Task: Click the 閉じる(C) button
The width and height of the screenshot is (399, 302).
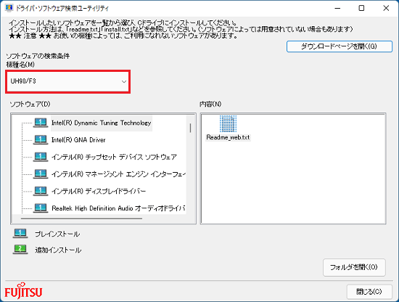Action: 369,292
